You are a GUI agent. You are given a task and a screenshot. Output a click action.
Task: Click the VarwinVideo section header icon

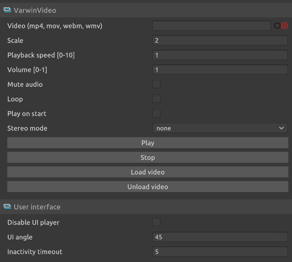(x=7, y=10)
